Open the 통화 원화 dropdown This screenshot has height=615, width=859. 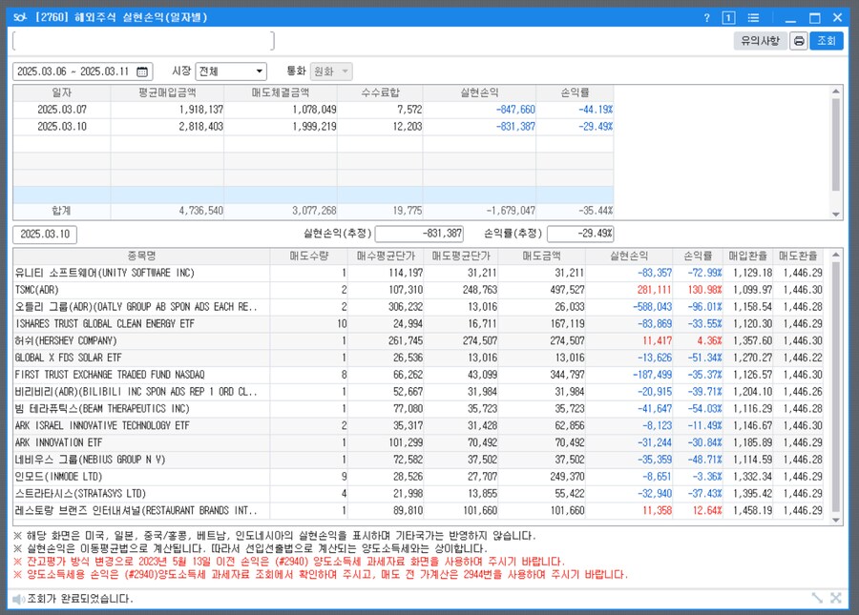[x=331, y=72]
